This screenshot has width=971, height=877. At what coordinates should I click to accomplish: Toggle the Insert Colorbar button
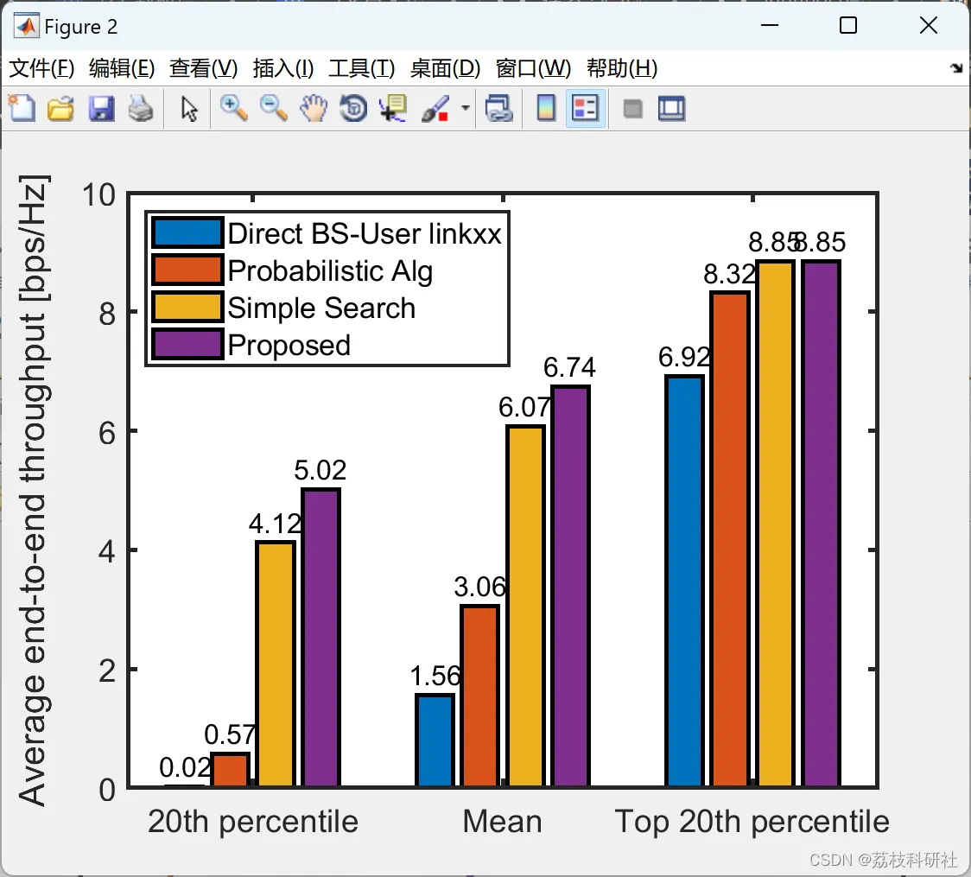[546, 108]
